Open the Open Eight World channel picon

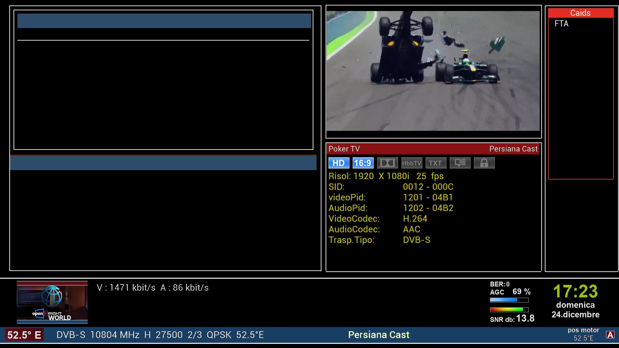click(x=52, y=302)
